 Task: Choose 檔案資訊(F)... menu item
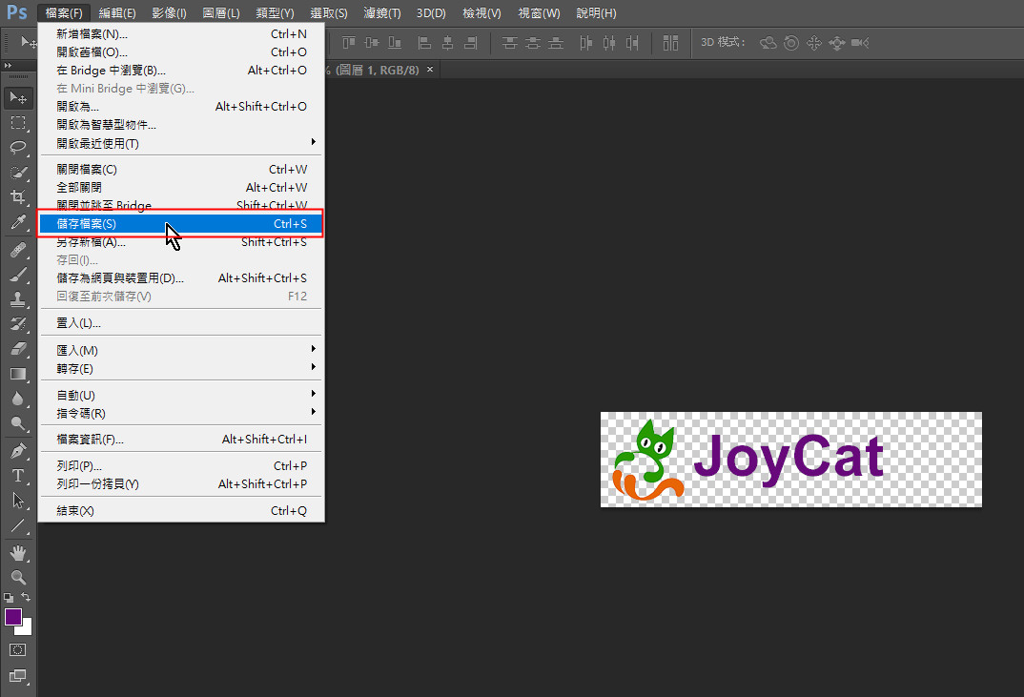(x=181, y=440)
